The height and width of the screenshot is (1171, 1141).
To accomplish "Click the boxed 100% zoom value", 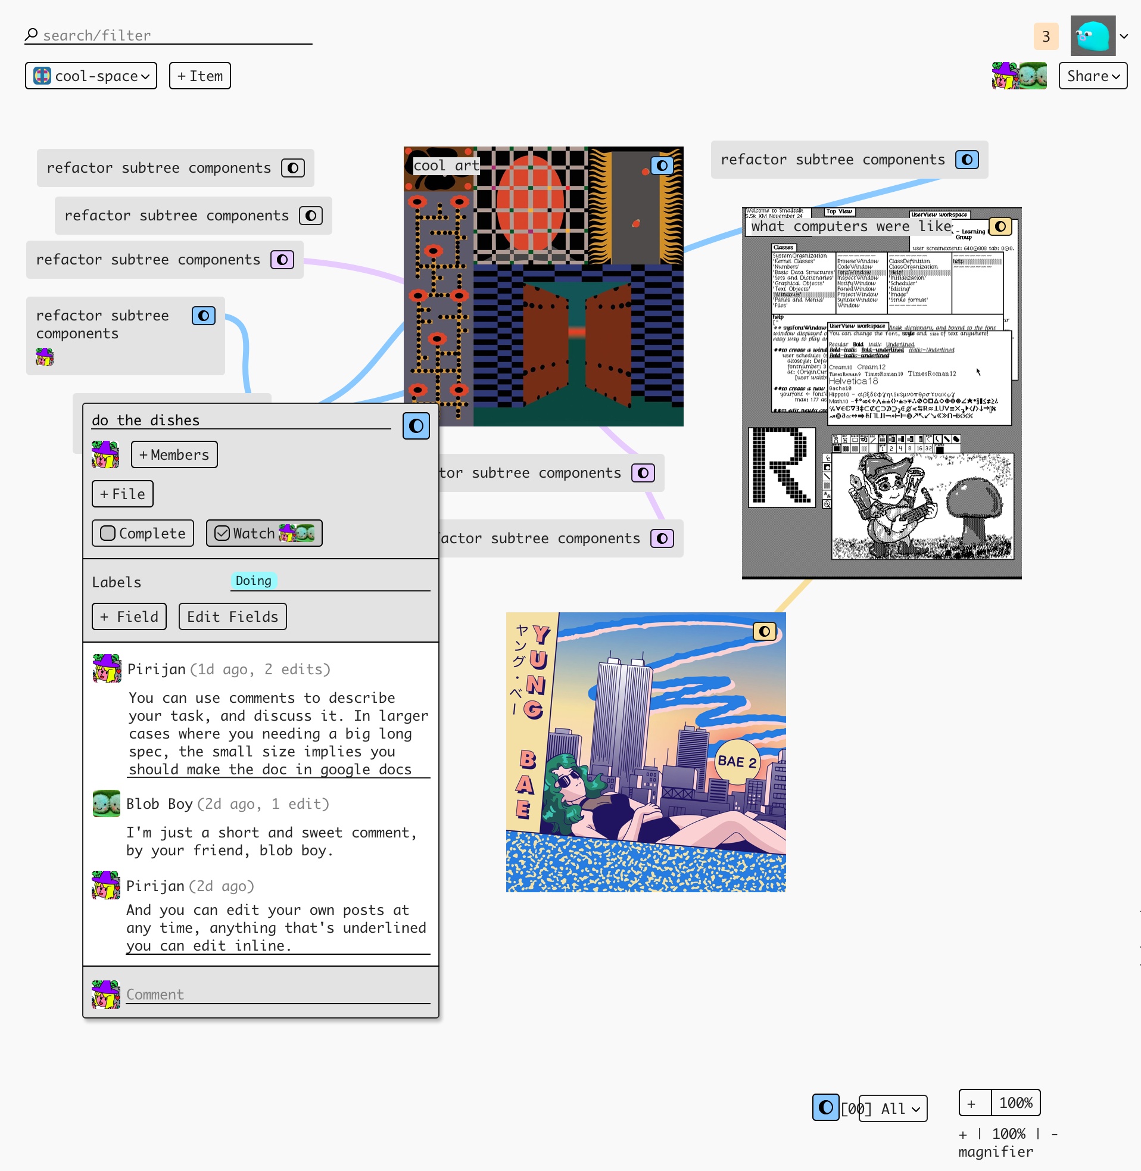I will click(1016, 1103).
